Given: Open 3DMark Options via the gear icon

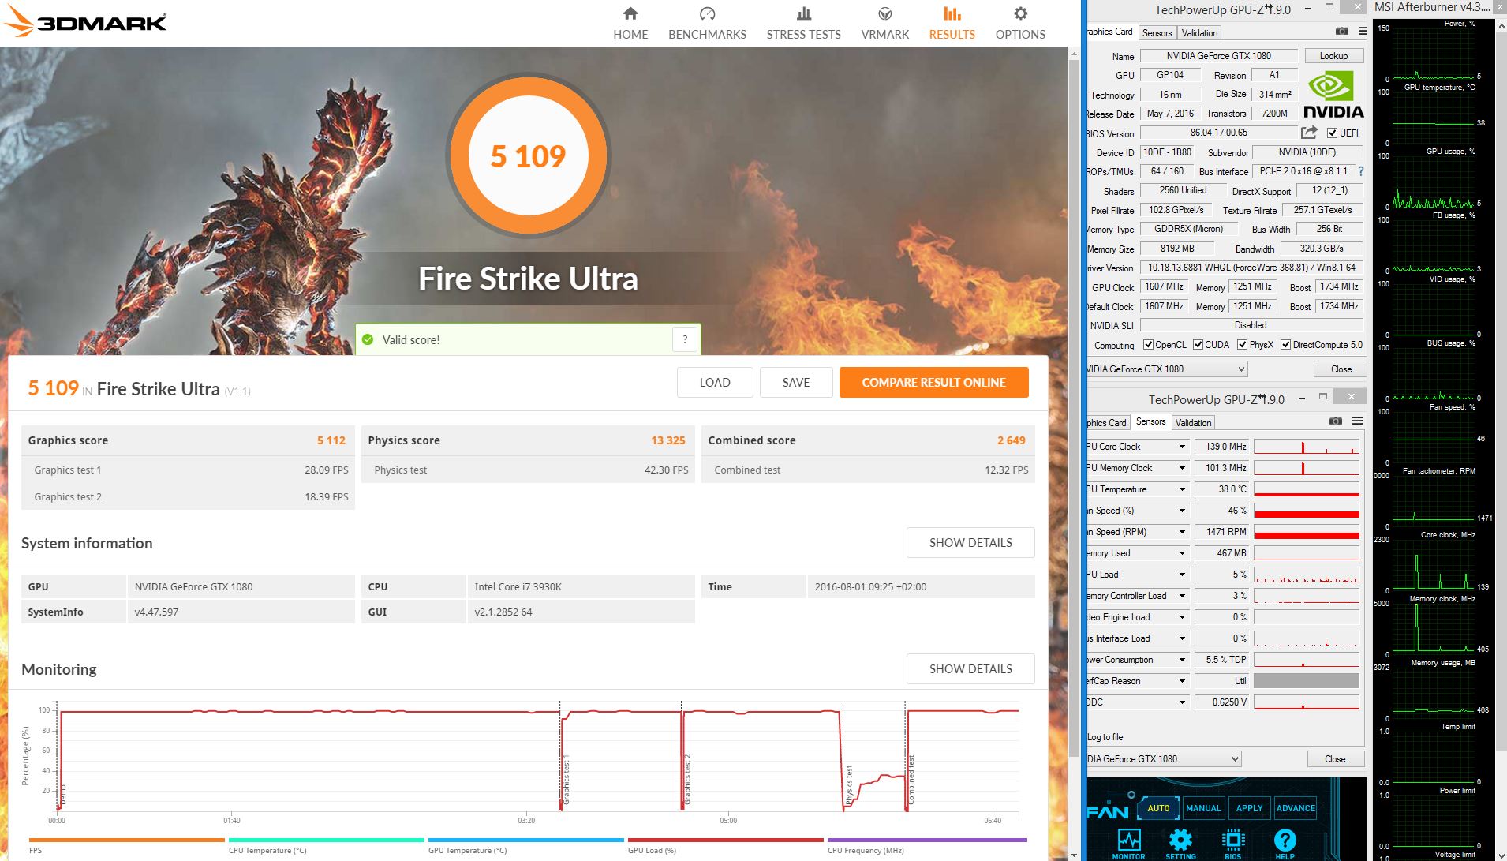Looking at the screenshot, I should click(x=1019, y=21).
